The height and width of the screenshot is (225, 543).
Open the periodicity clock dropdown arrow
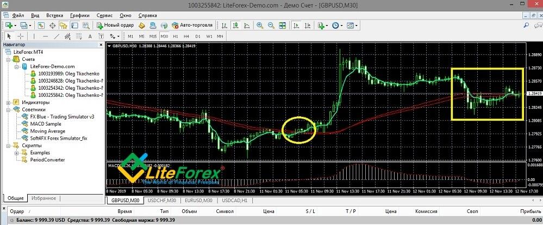pos(341,26)
